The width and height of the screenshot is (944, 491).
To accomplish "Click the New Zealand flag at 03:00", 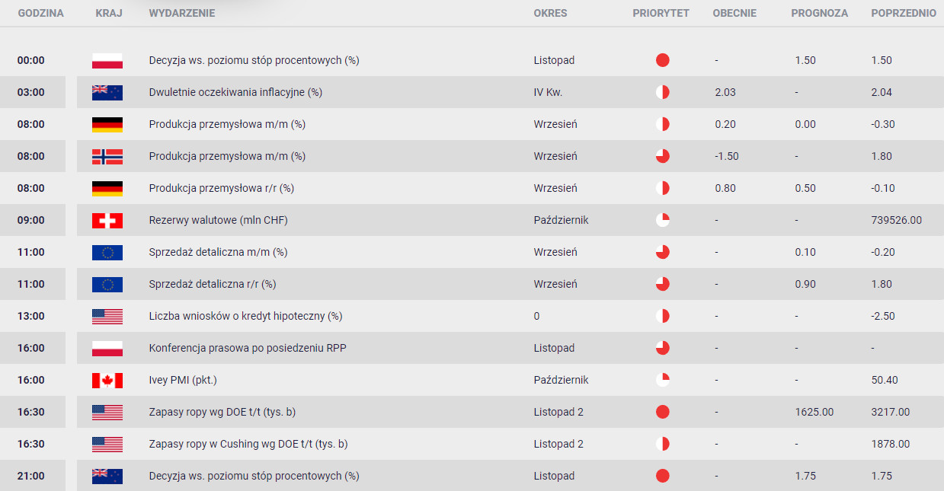I will coord(107,92).
